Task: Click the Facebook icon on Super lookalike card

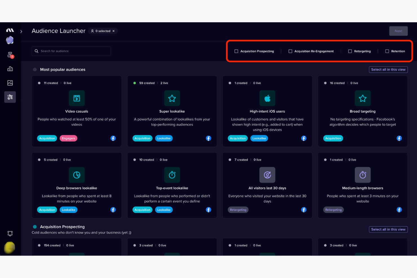Action: pos(208,138)
